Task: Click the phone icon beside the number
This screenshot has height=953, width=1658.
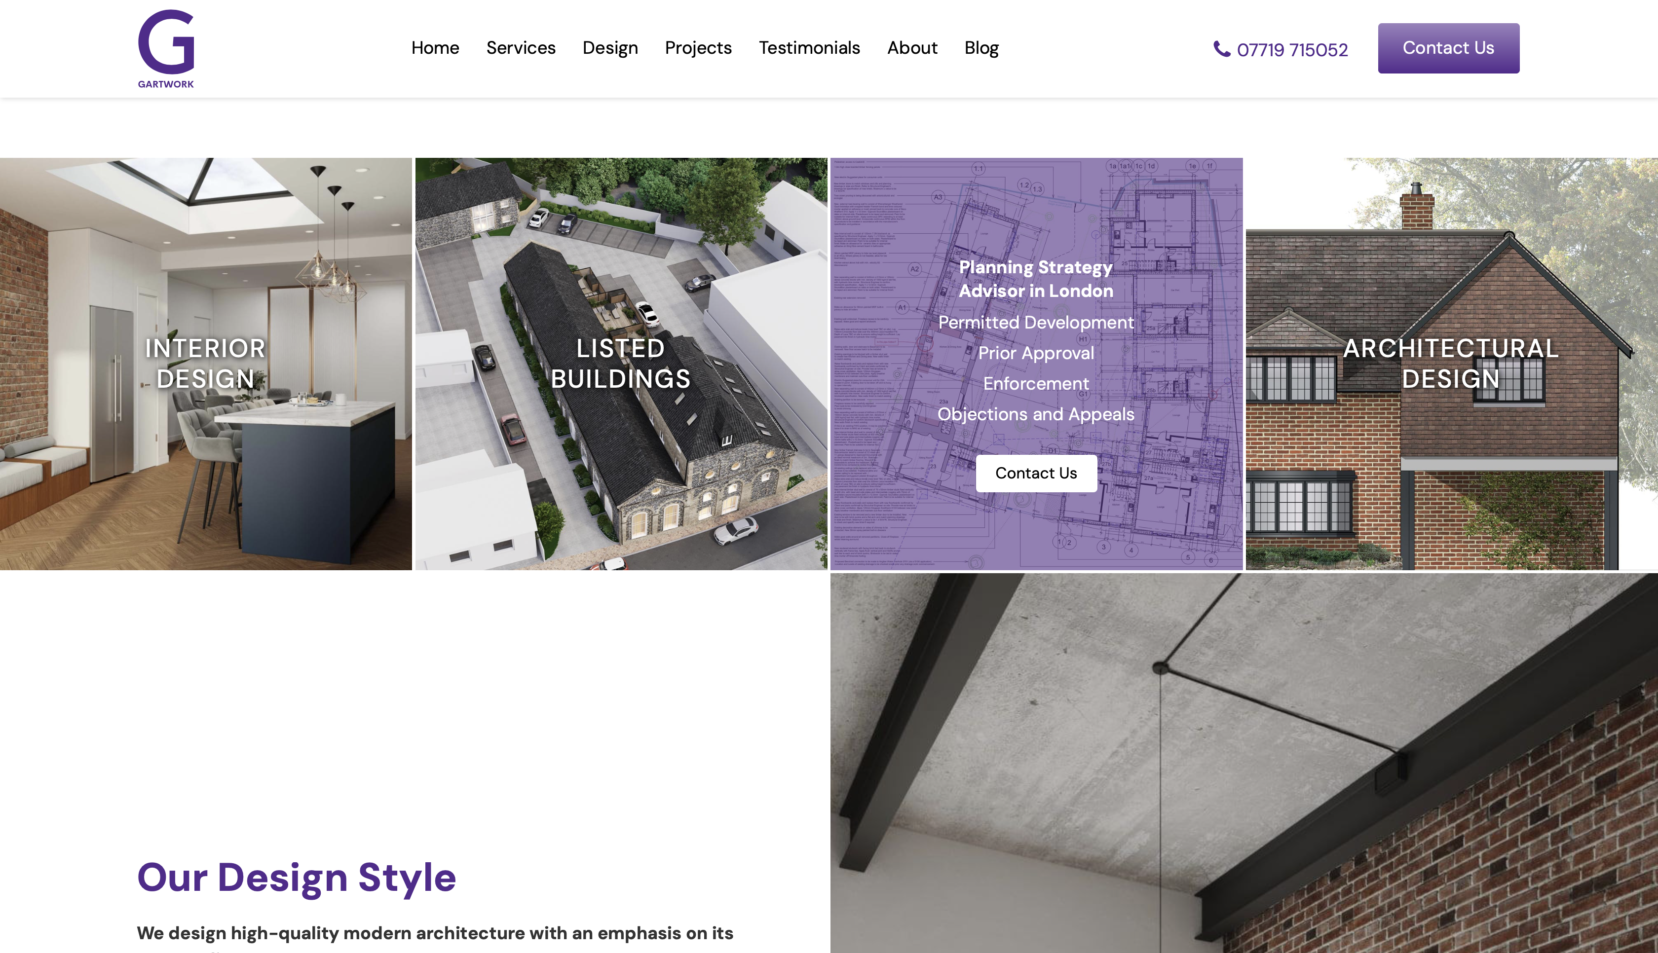Action: click(1221, 49)
